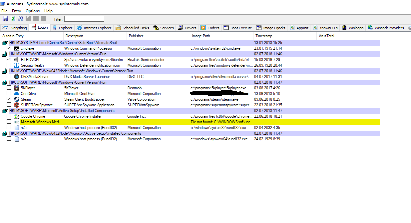The image size is (411, 223).
Task: Sort by Autorun Entry column header
Action: [32, 36]
